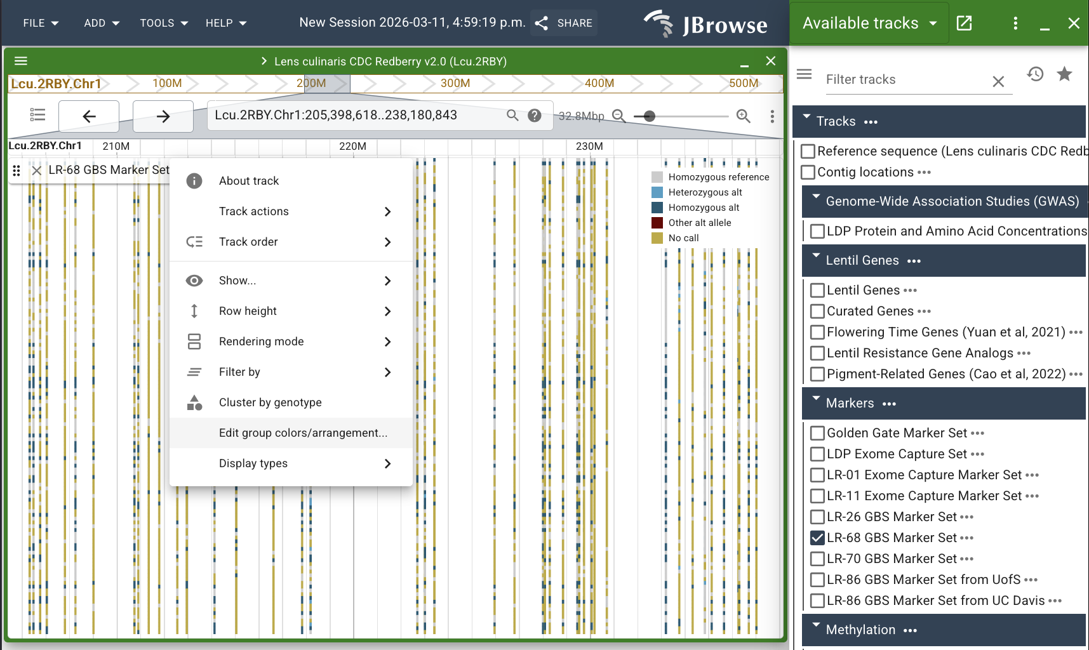Open the track selector list icon

[x=37, y=115]
